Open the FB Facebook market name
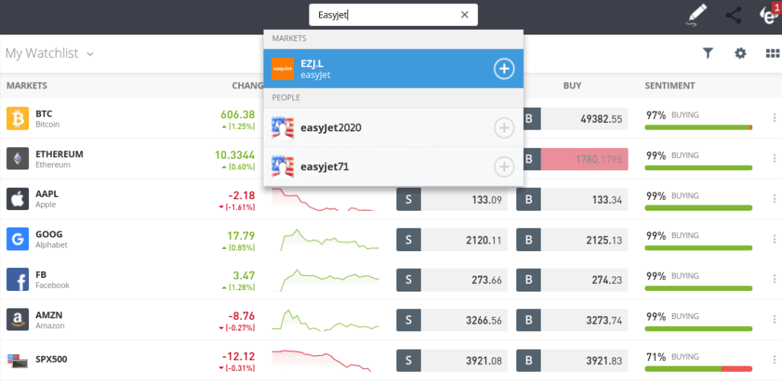782x384 pixels. click(52, 279)
